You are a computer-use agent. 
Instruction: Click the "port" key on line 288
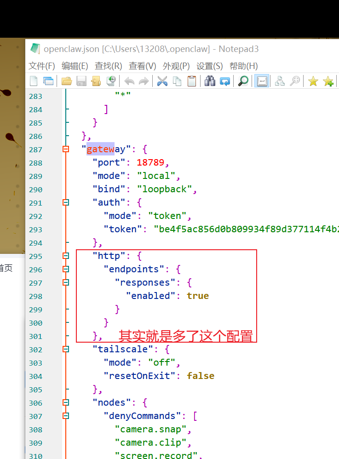point(109,162)
